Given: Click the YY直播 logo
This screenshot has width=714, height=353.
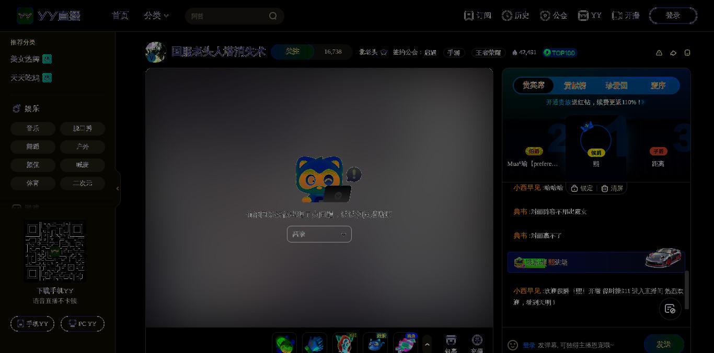Looking at the screenshot, I should [49, 16].
